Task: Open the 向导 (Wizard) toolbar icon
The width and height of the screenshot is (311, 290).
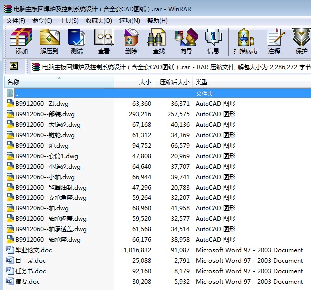Action: tap(186, 37)
